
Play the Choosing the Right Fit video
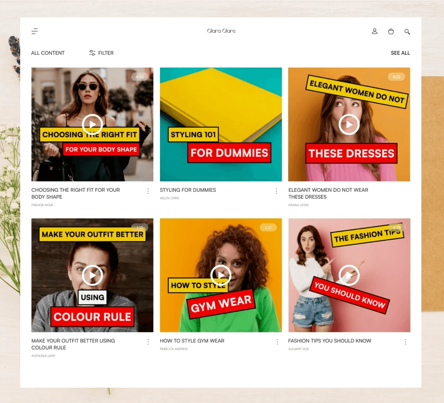pos(92,124)
